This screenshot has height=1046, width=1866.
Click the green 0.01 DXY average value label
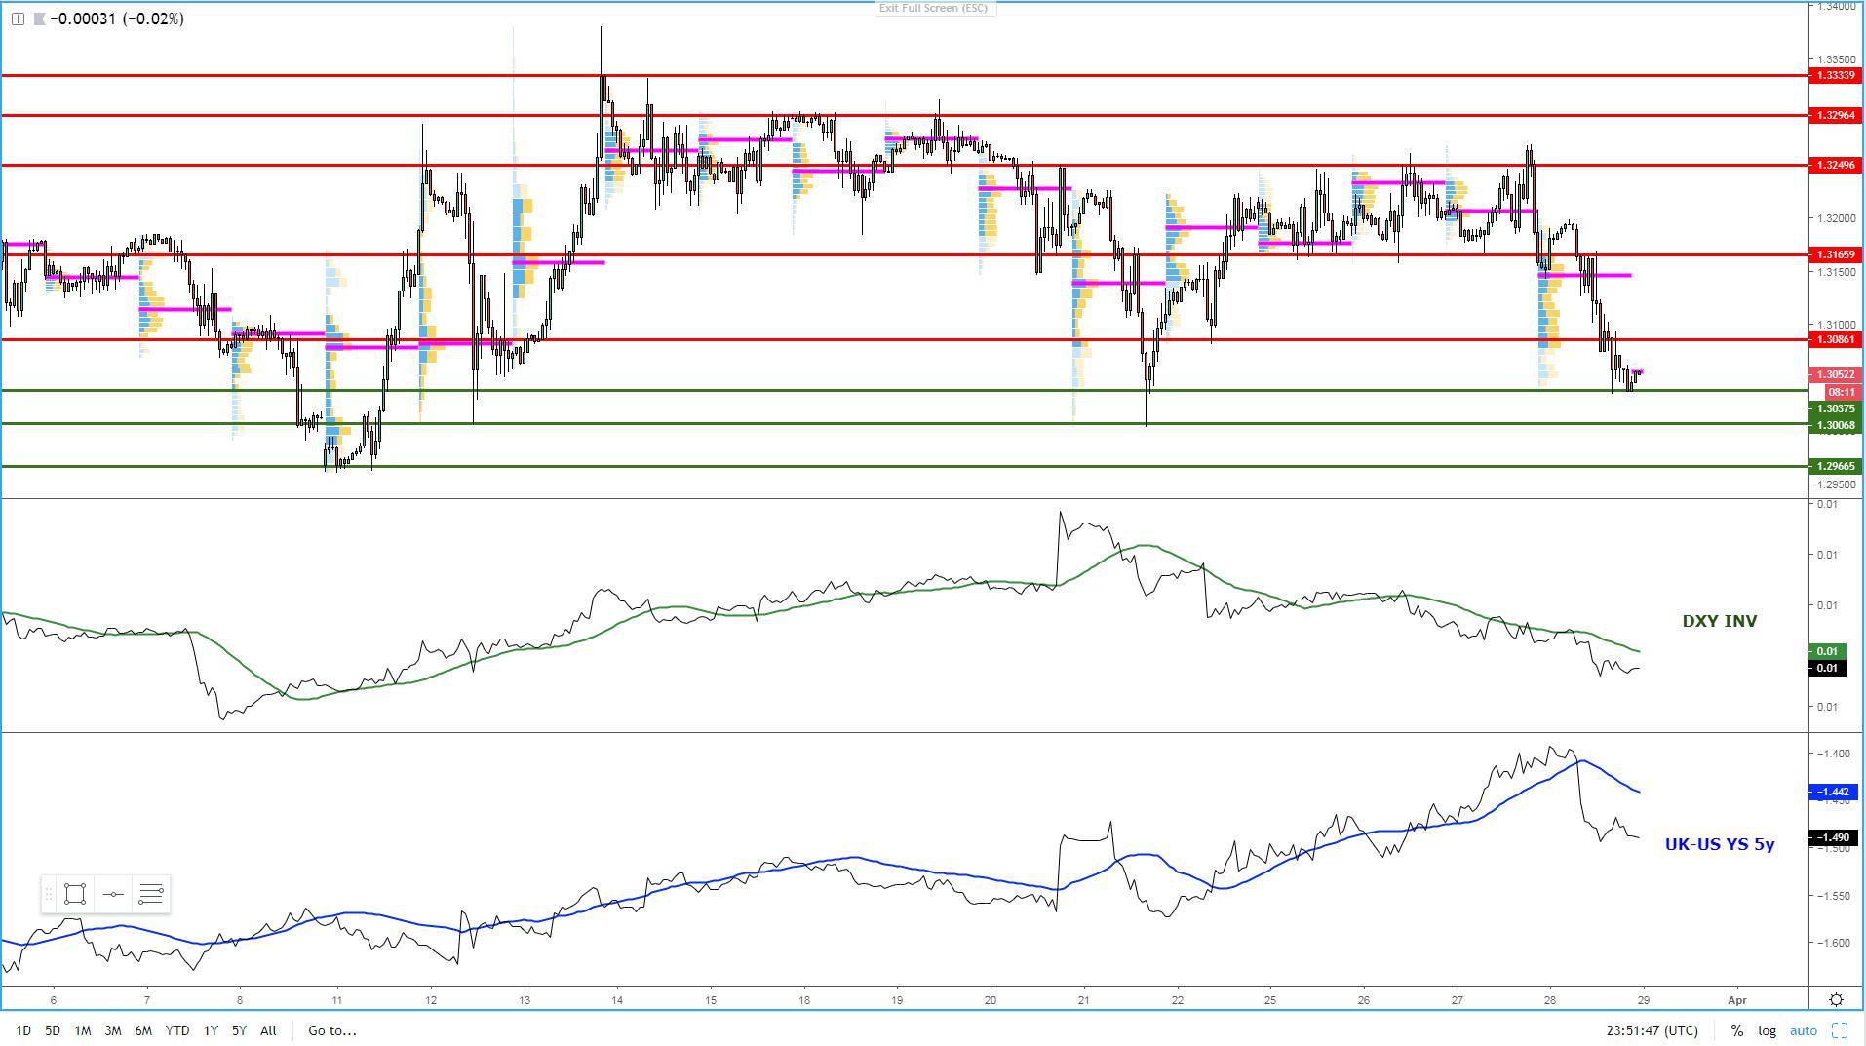coord(1828,651)
